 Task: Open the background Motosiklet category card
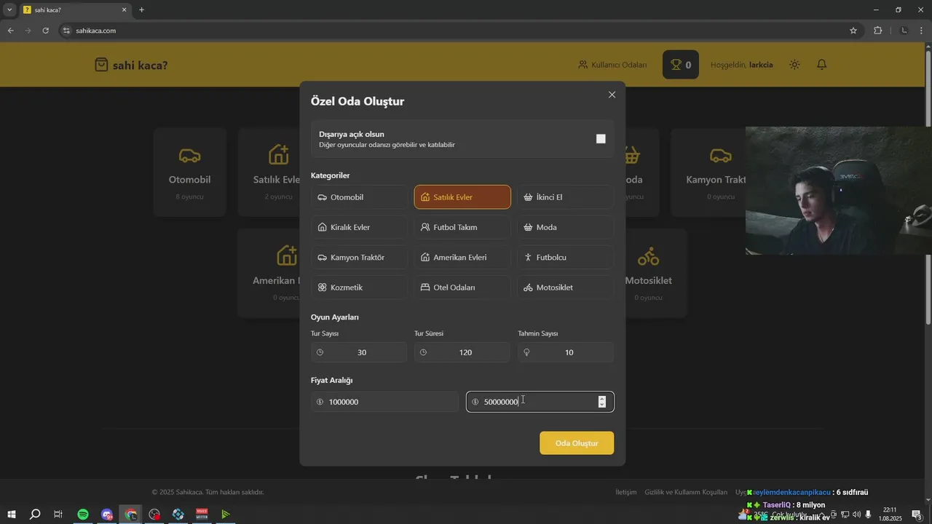tap(648, 274)
